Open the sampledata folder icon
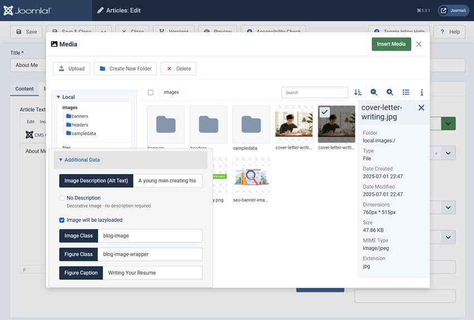Image resolution: width=474 pixels, height=320 pixels. tap(251, 124)
